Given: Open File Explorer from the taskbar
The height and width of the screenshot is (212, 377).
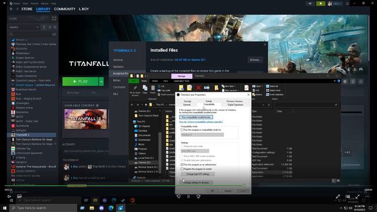Looking at the screenshot, I should coord(92,208).
